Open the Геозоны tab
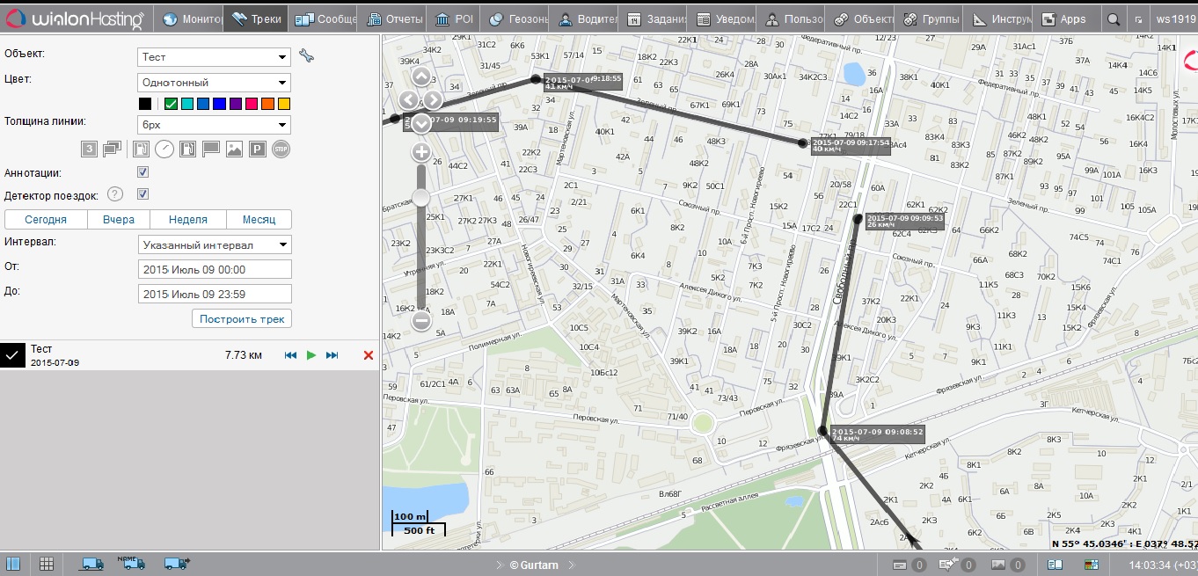1198x576 pixels. click(x=519, y=19)
